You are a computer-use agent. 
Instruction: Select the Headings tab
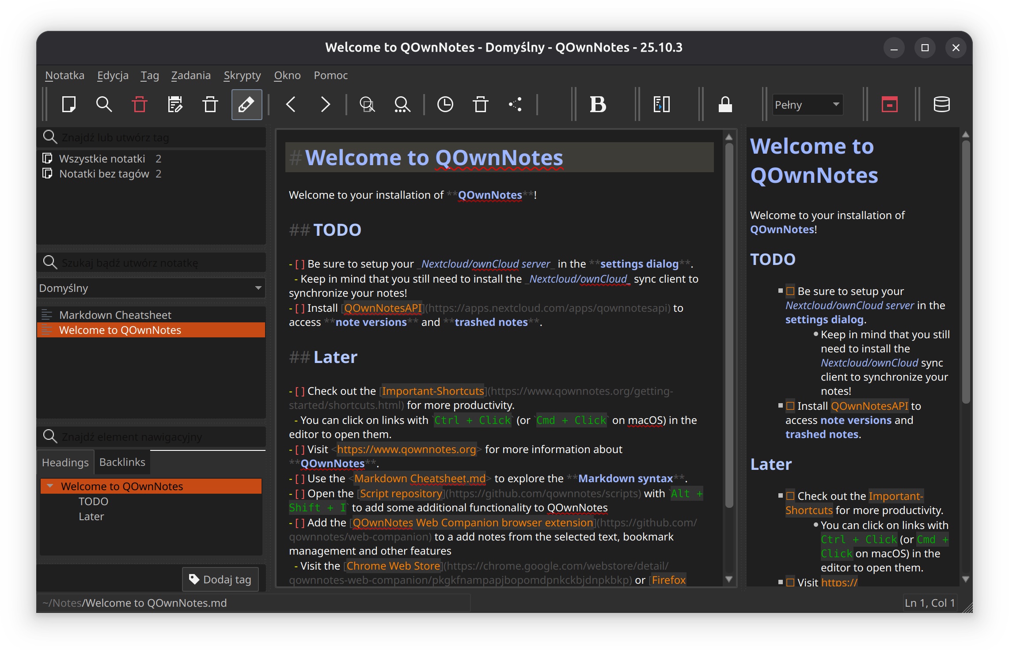pyautogui.click(x=65, y=462)
